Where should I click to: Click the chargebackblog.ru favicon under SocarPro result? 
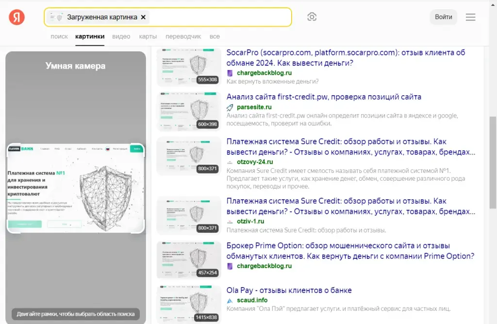pos(230,73)
